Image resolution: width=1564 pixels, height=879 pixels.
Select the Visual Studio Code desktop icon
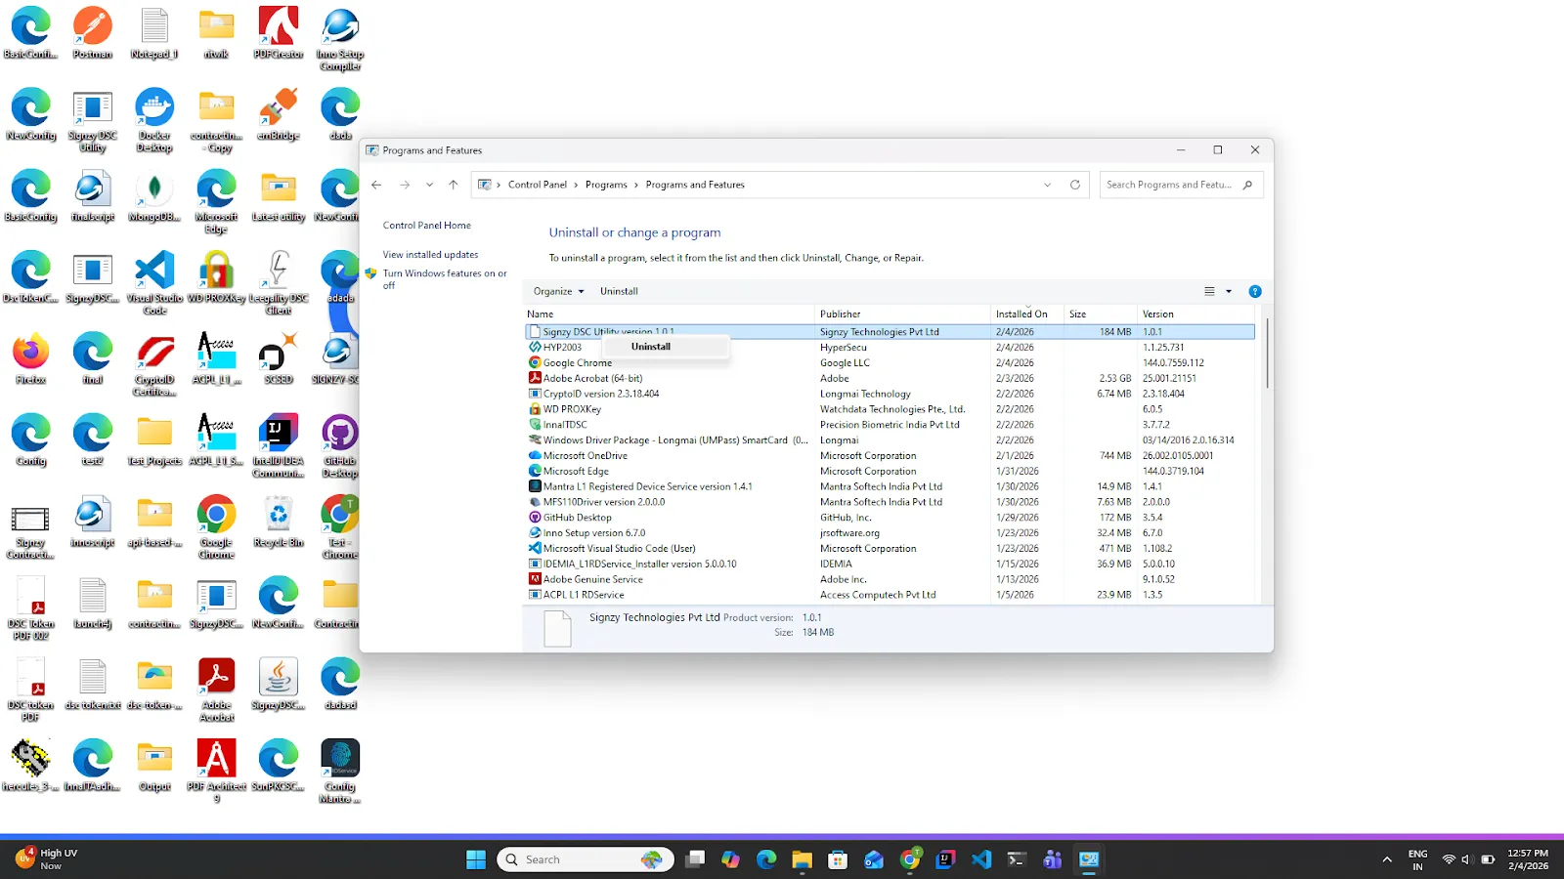coord(154,283)
